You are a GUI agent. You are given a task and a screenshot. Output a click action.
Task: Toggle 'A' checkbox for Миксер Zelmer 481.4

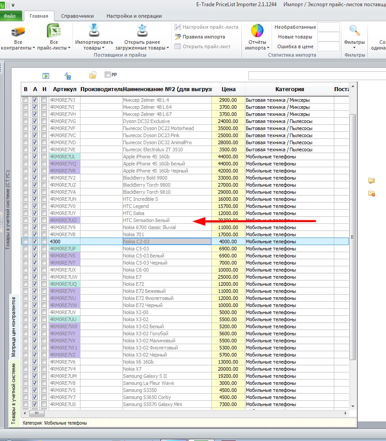[x=34, y=100]
